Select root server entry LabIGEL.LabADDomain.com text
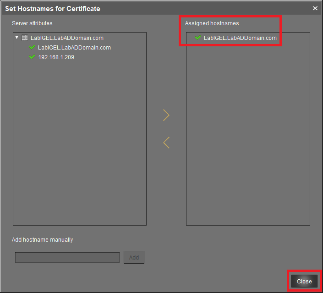This screenshot has height=293, width=323. click(x=67, y=38)
